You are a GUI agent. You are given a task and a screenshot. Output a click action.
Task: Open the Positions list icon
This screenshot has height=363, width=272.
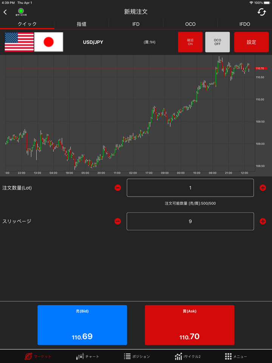pyautogui.click(x=127, y=356)
